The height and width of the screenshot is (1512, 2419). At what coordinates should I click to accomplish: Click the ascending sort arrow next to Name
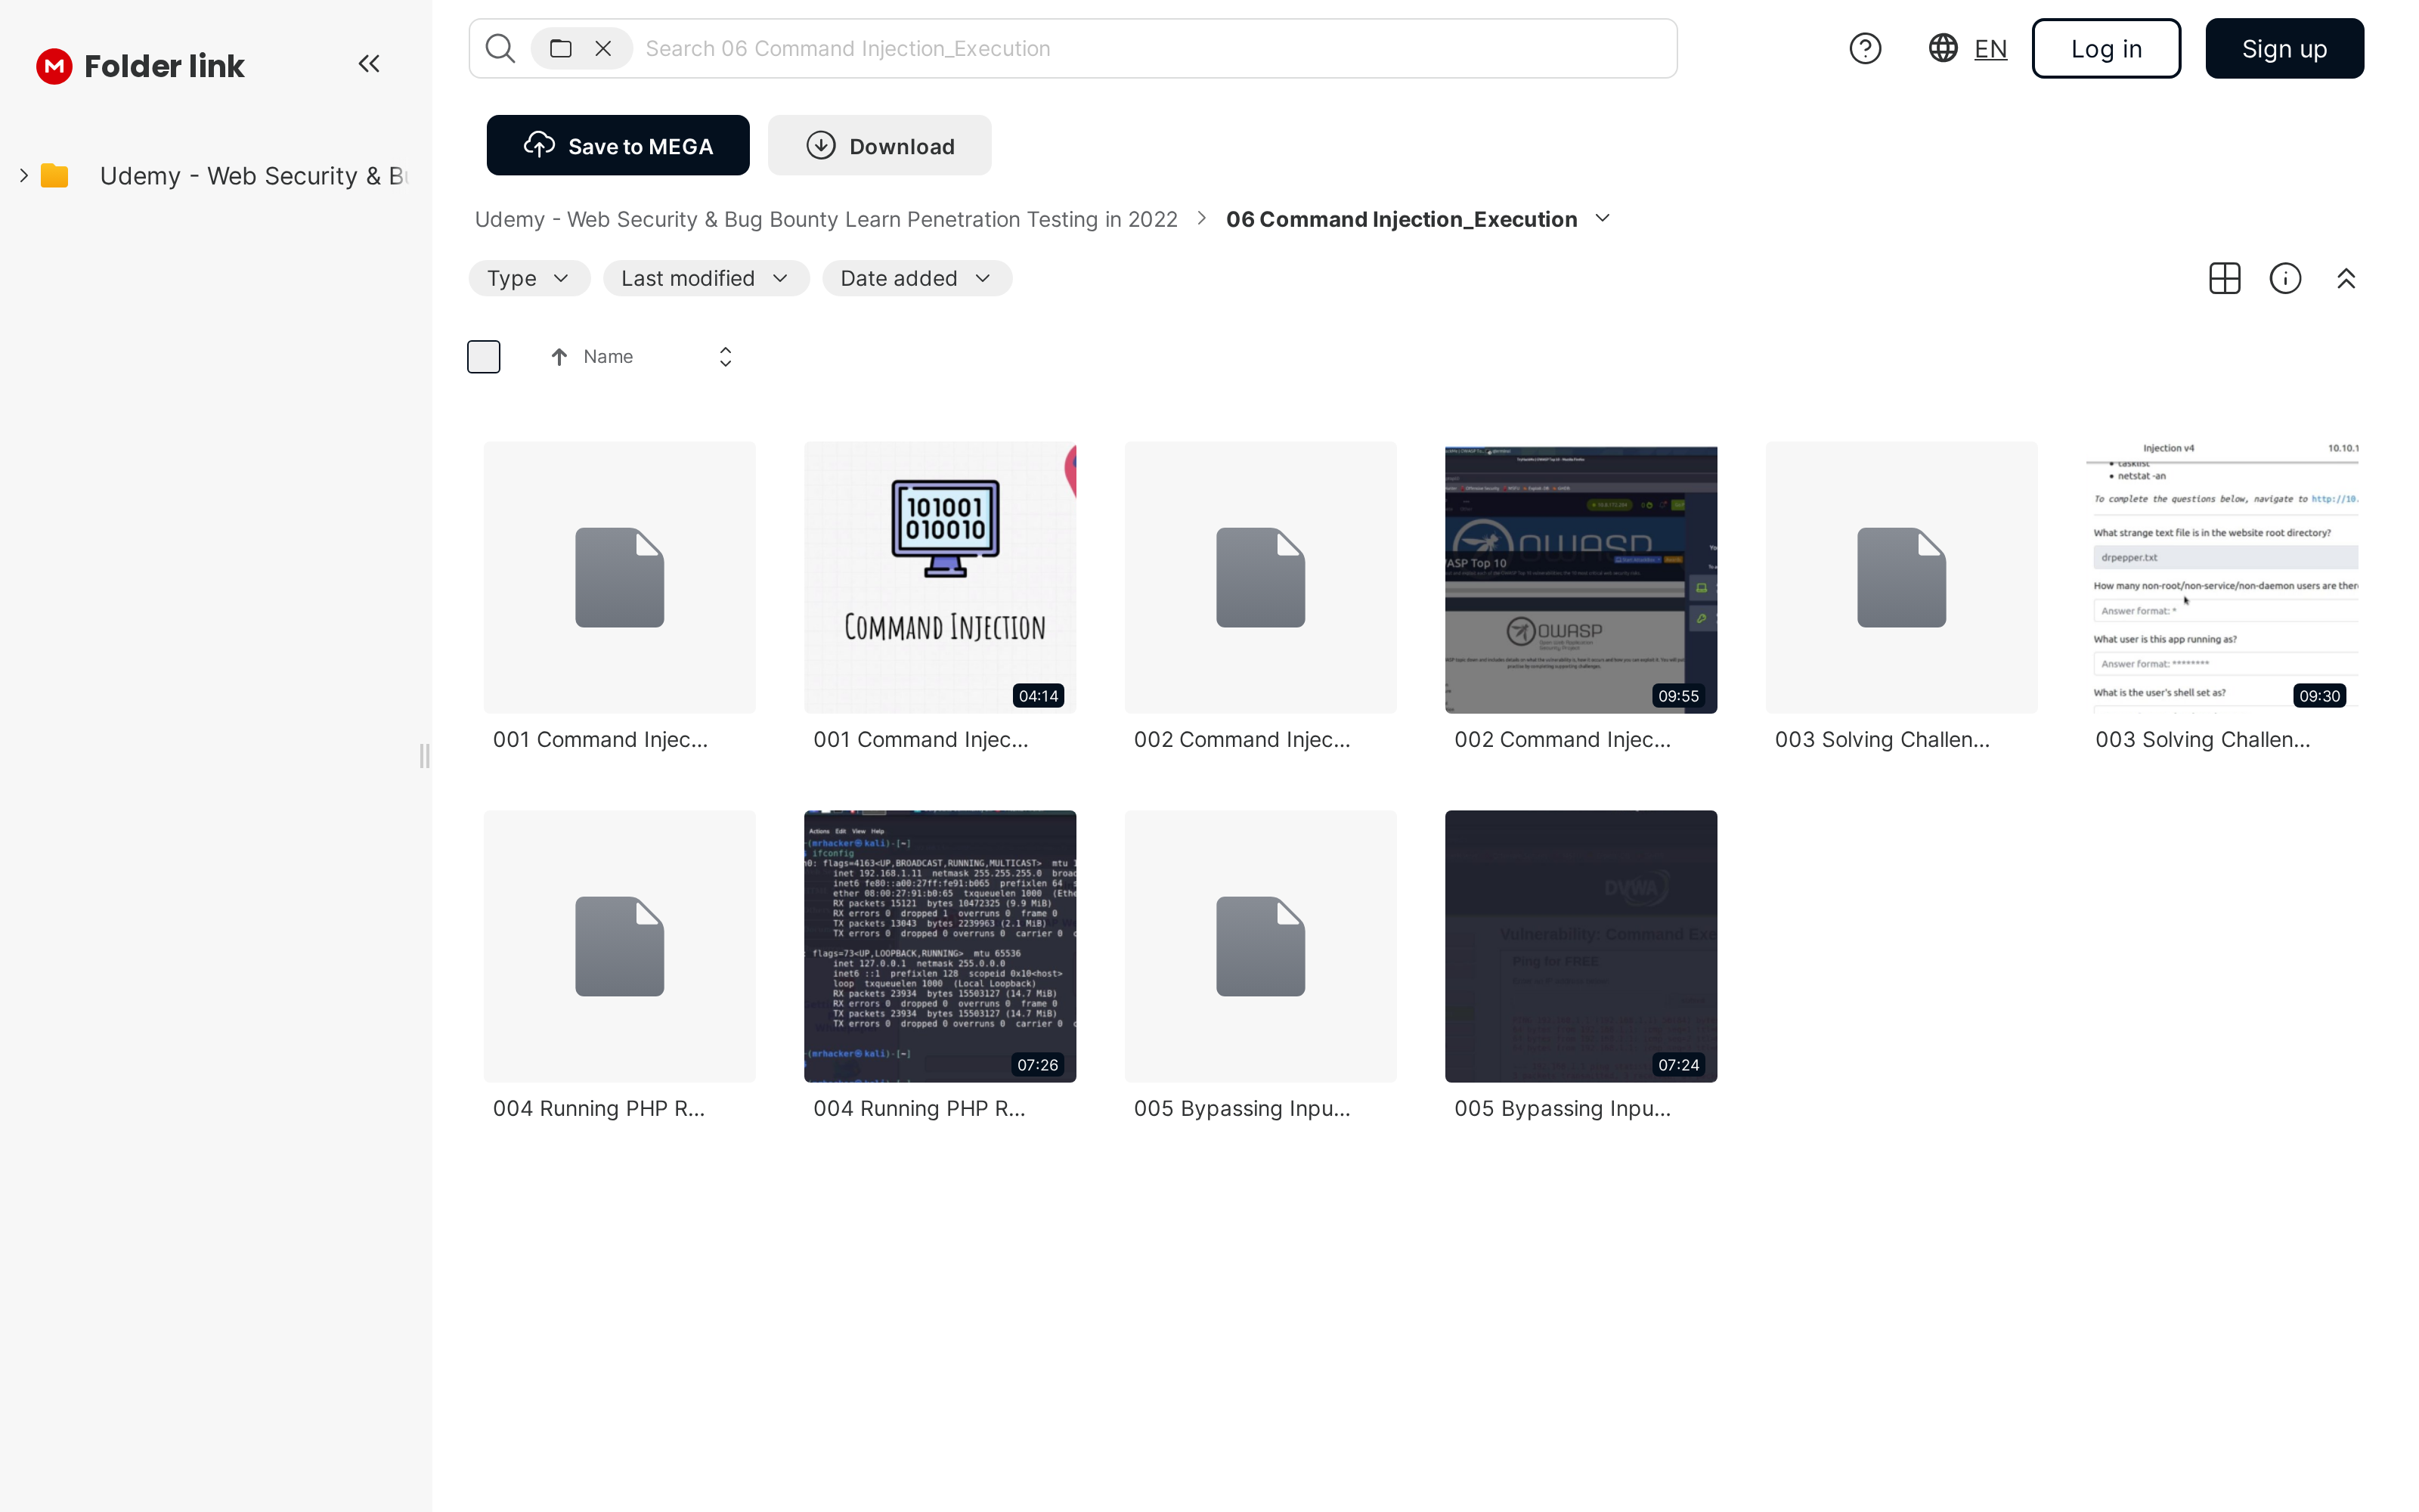tap(559, 357)
